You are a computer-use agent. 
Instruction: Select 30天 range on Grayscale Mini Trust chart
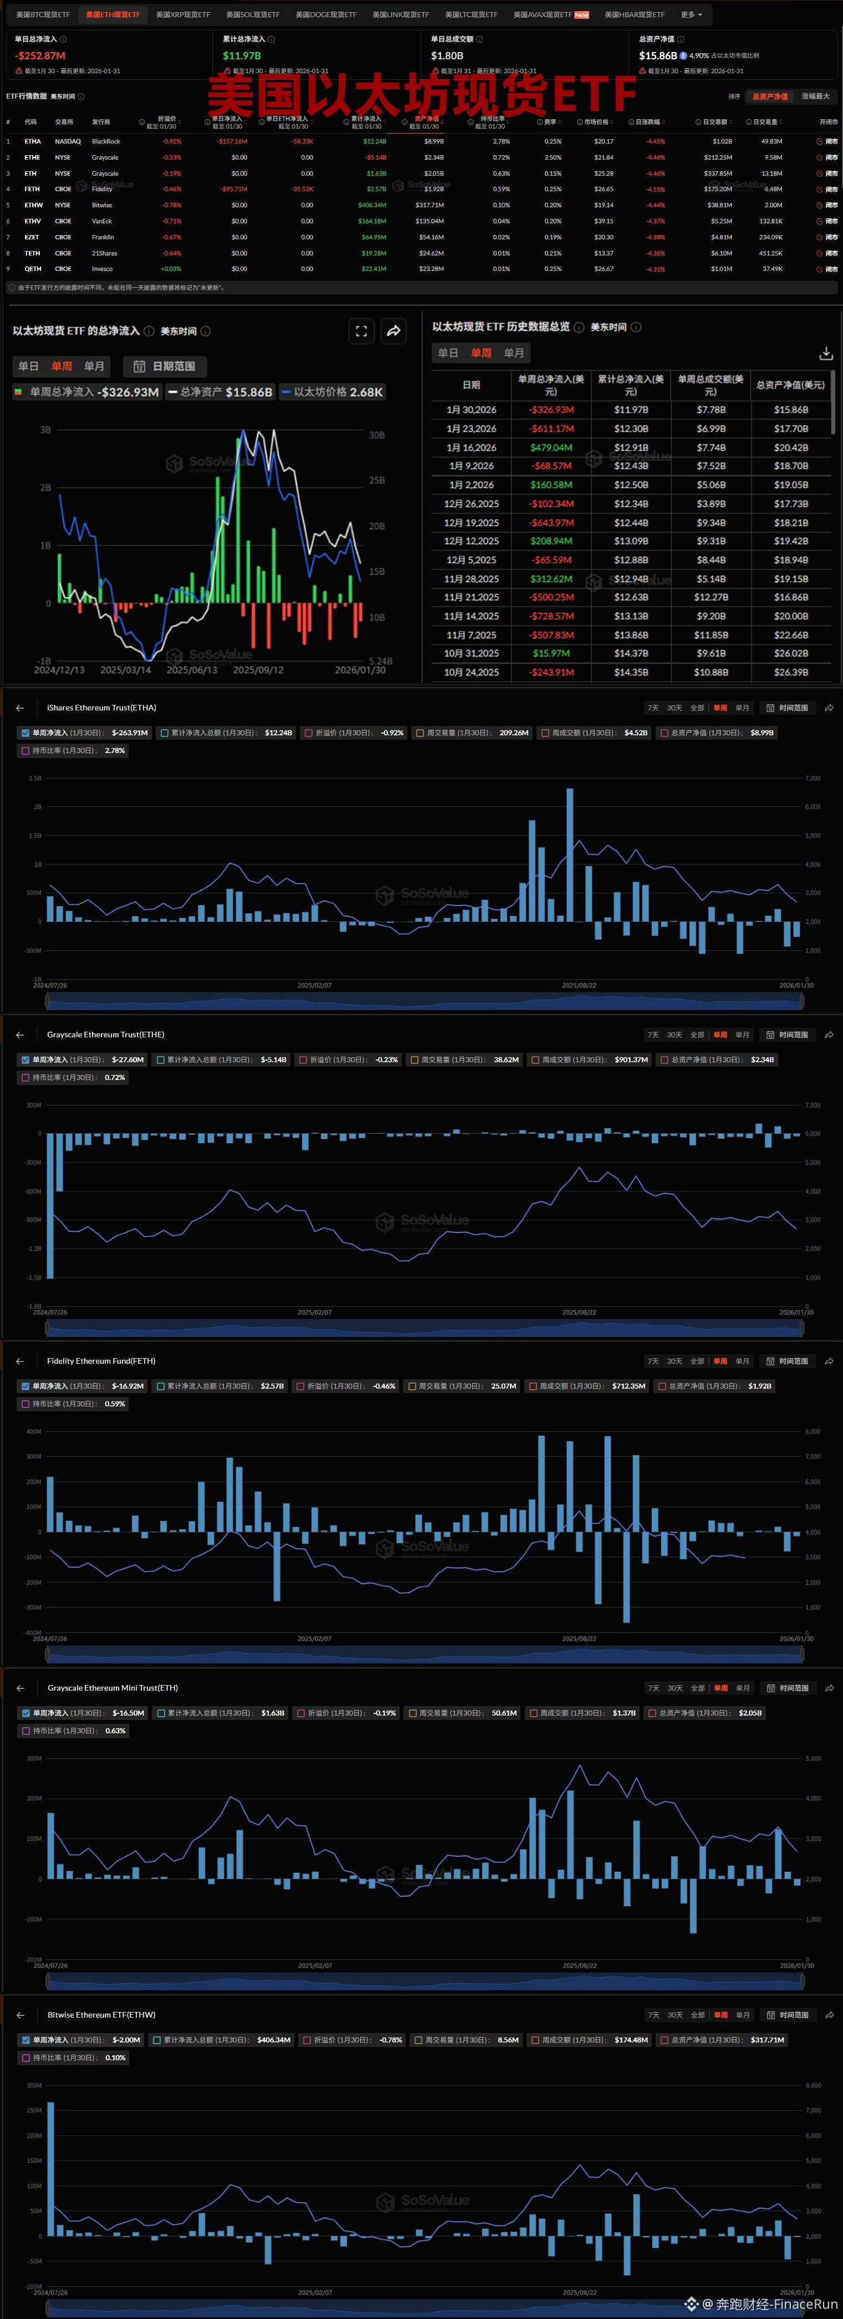[x=674, y=1688]
